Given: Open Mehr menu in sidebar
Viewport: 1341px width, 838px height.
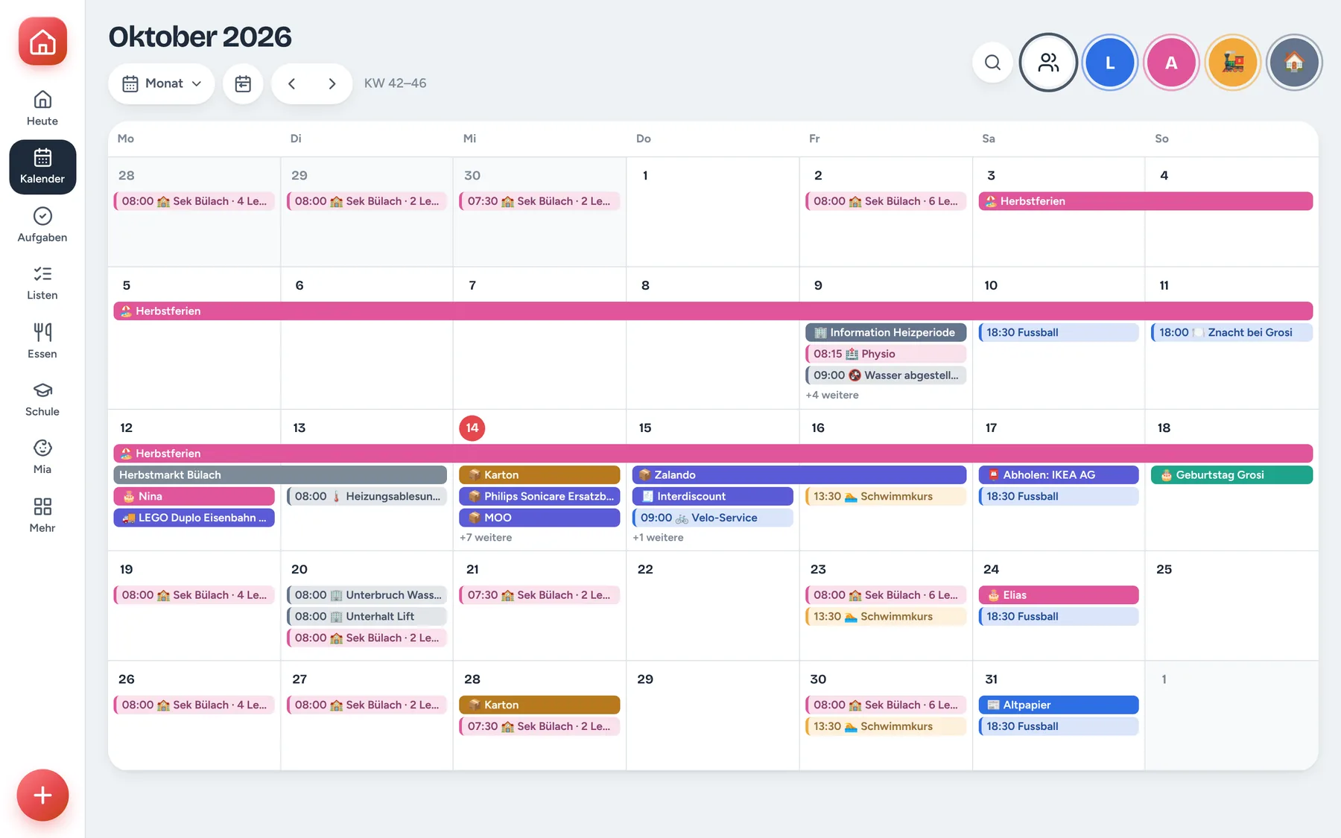Looking at the screenshot, I should tap(42, 515).
